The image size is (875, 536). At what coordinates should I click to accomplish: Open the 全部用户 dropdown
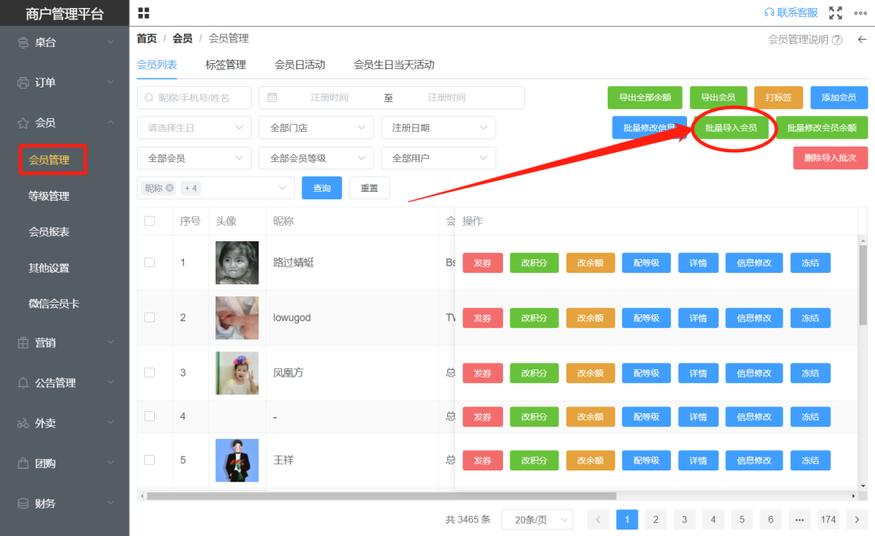pos(438,159)
